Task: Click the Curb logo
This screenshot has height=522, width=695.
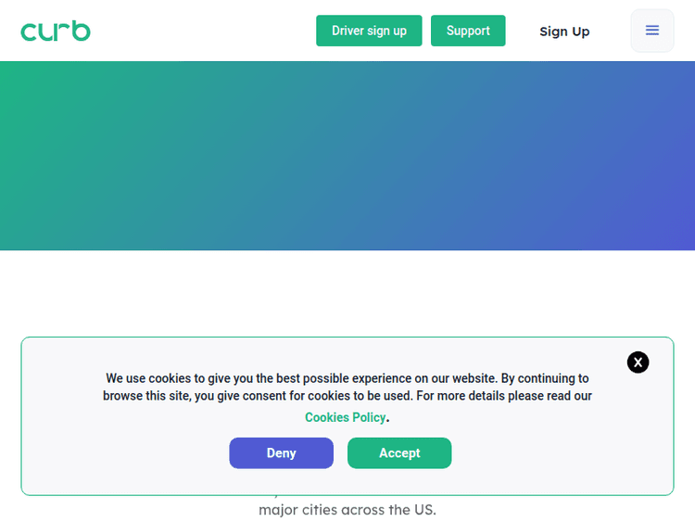Action: pyautogui.click(x=56, y=32)
